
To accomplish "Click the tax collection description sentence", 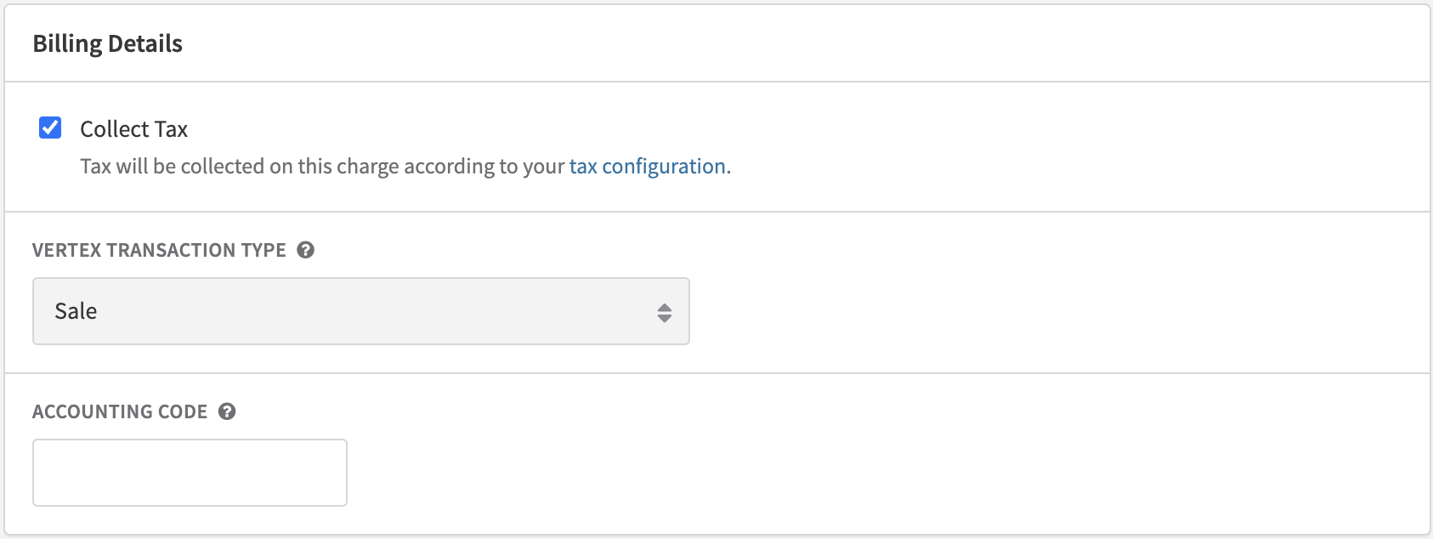I will pos(405,166).
